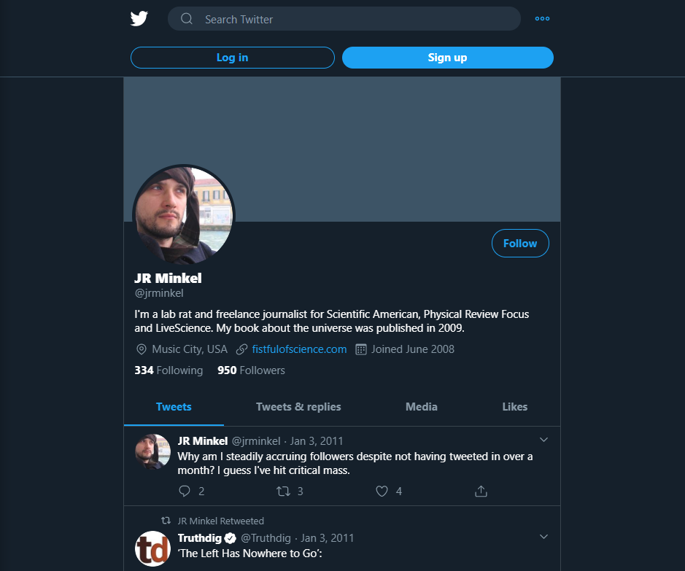685x571 pixels.
Task: Open the three-dot more options menu
Action: 542,19
